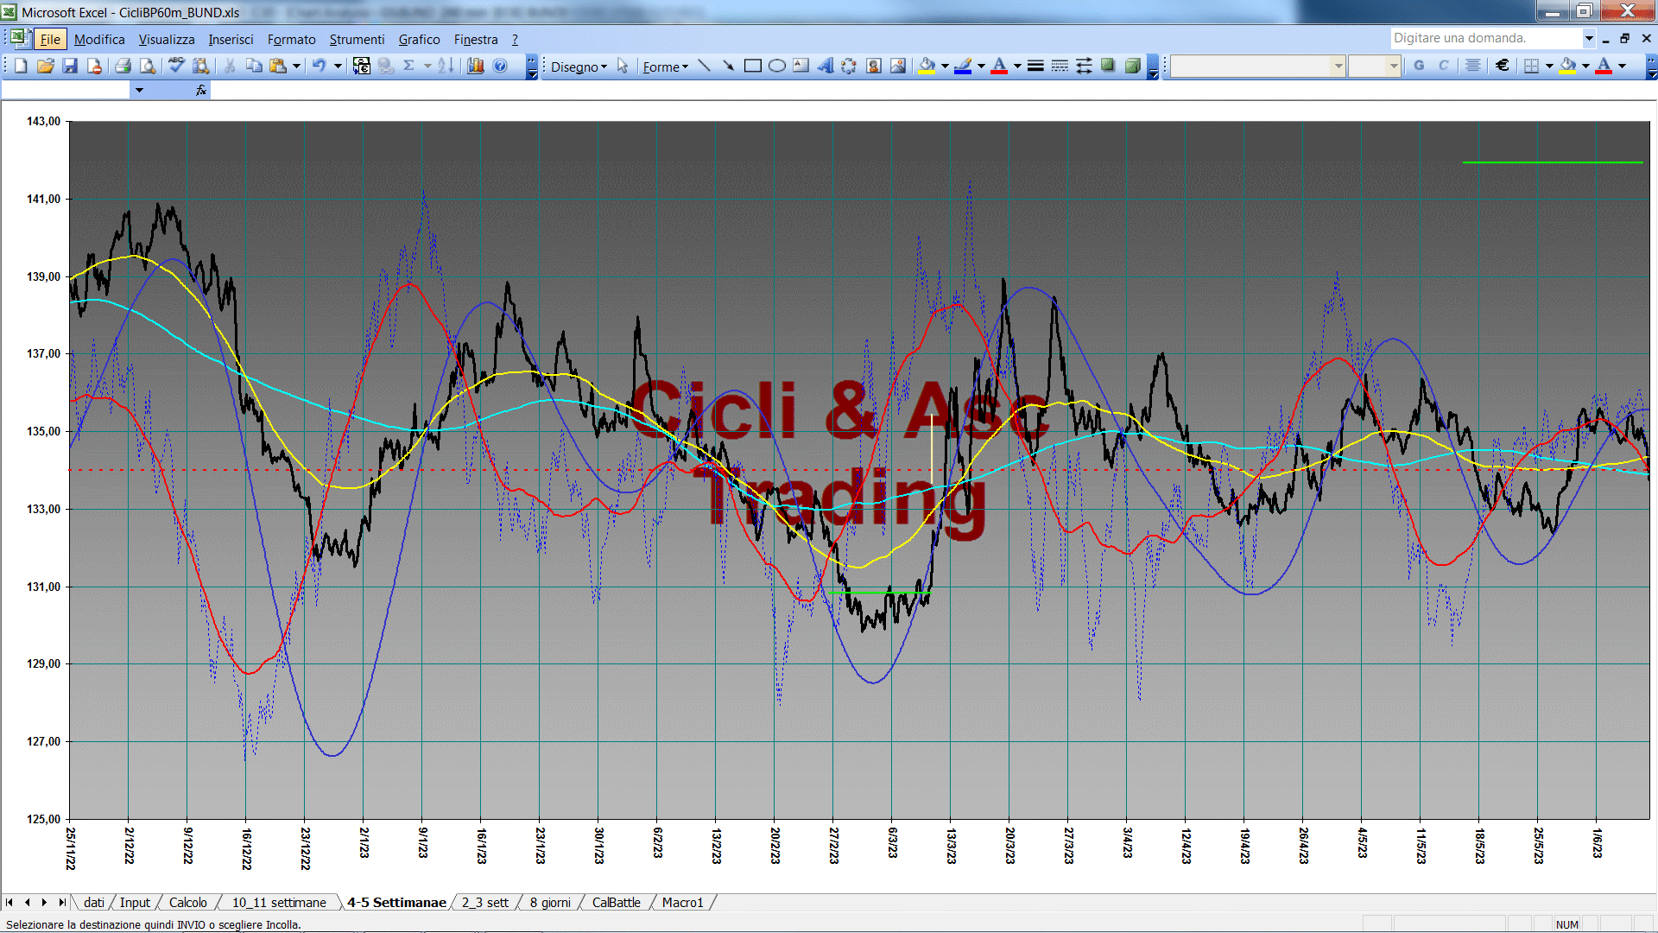Screen dimensions: 1658x933
Task: Open the font name combo box
Action: 1257,66
